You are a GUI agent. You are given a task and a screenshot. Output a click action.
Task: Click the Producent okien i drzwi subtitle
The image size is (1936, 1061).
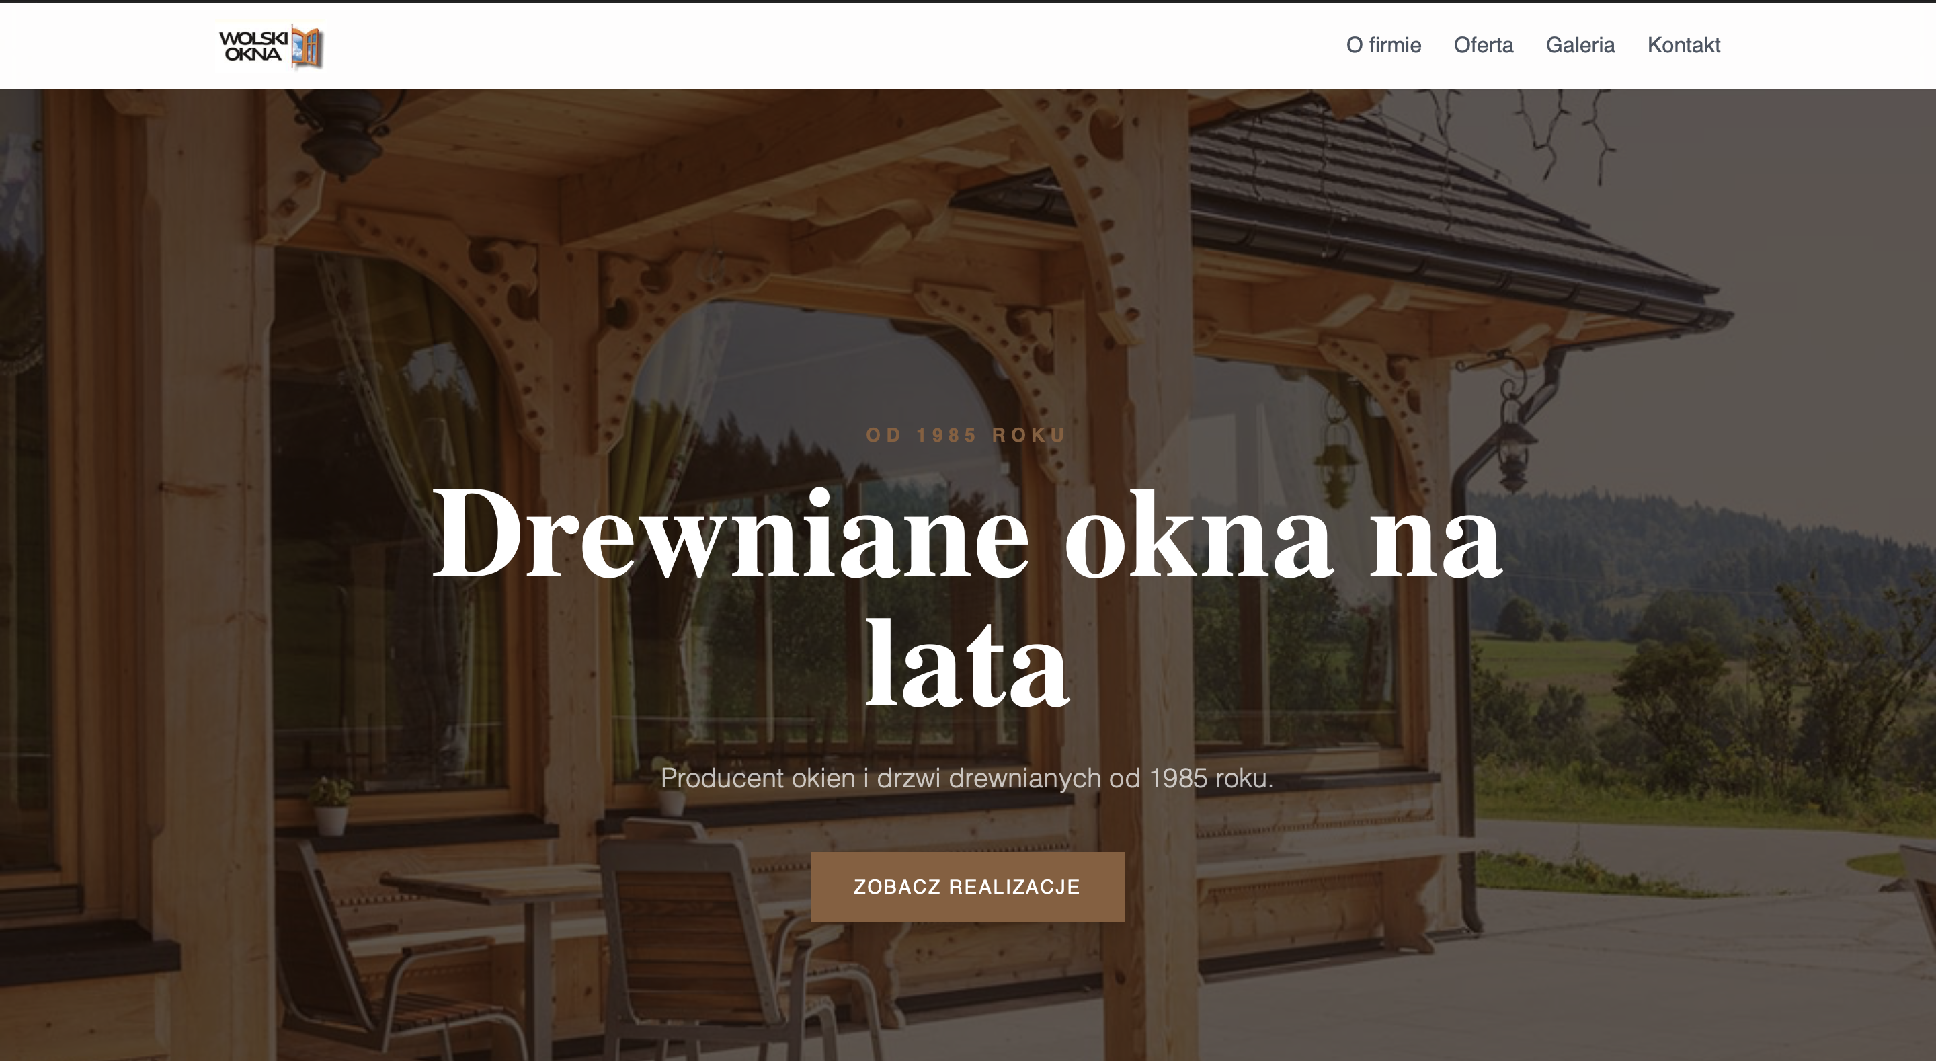click(x=967, y=777)
